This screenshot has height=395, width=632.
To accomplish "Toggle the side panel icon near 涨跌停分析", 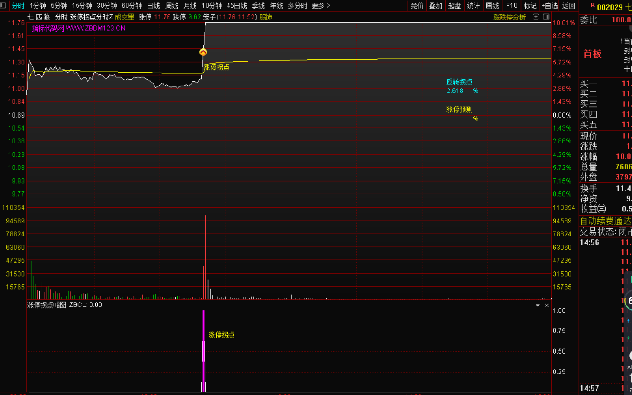I will 546,17.
